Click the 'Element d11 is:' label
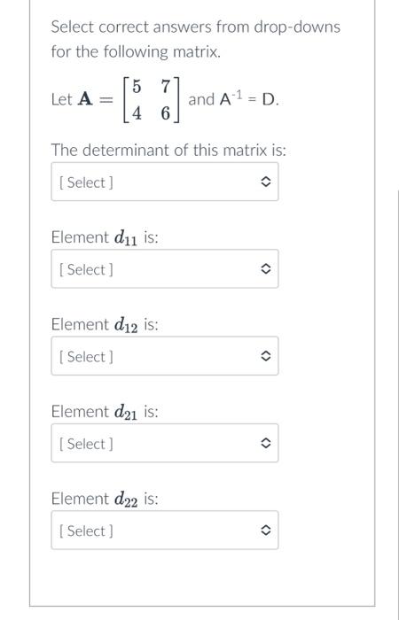 point(105,238)
